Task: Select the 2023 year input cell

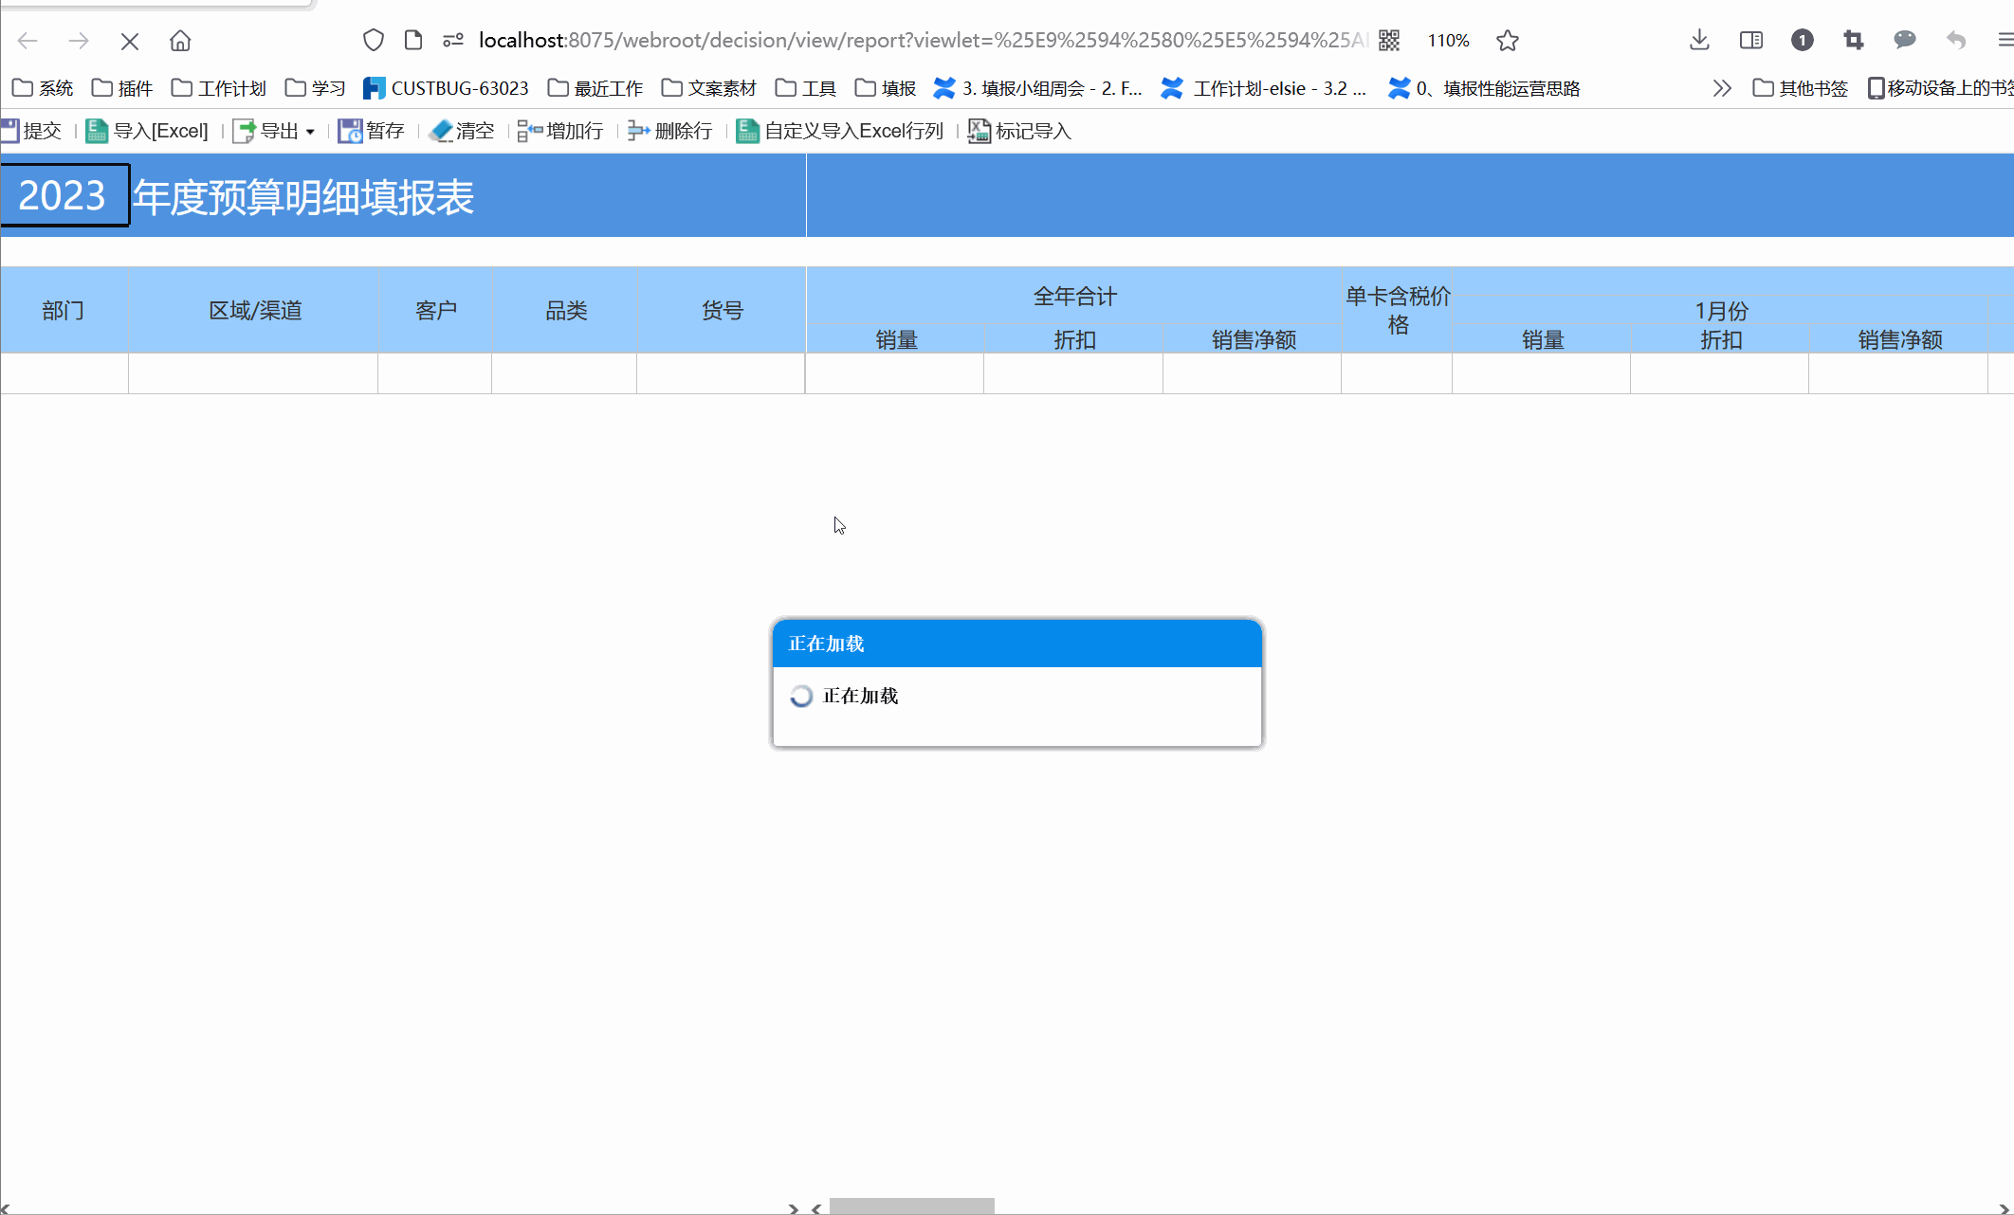Action: pos(64,195)
